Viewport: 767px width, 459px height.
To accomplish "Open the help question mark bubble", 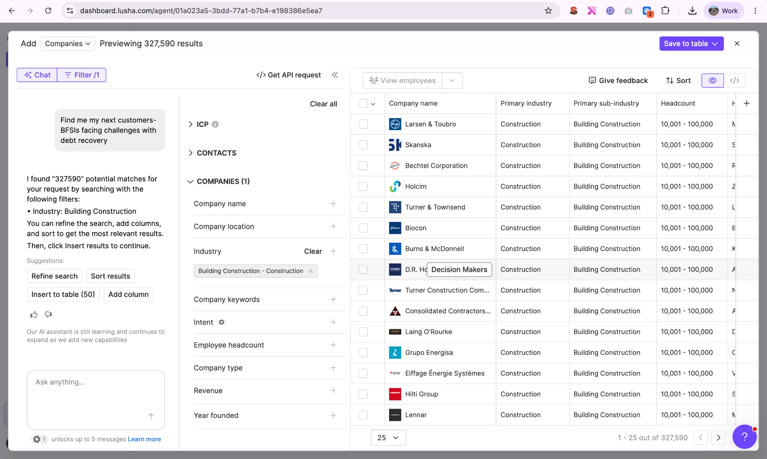I will [x=744, y=437].
